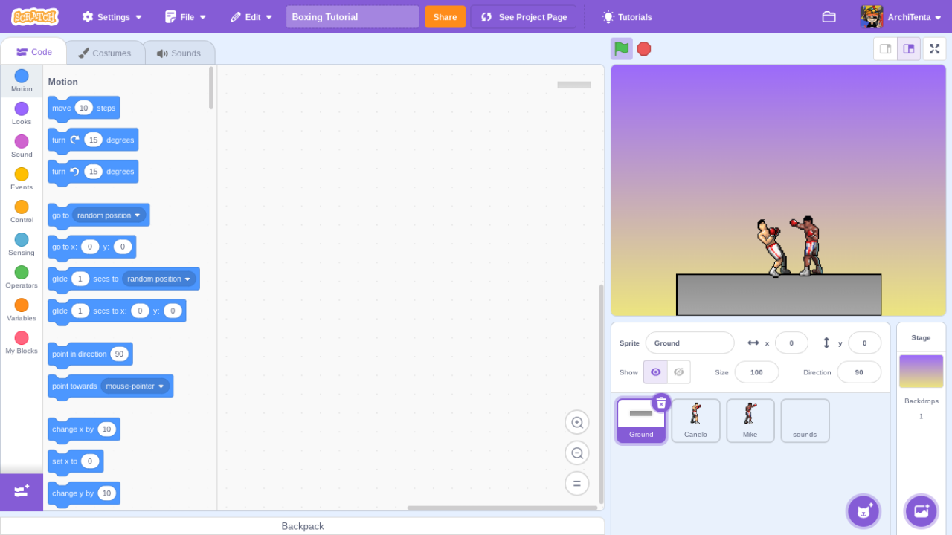The height and width of the screenshot is (535, 952).
Task: Expand the glide block's random position dropdown
Action: 159,279
